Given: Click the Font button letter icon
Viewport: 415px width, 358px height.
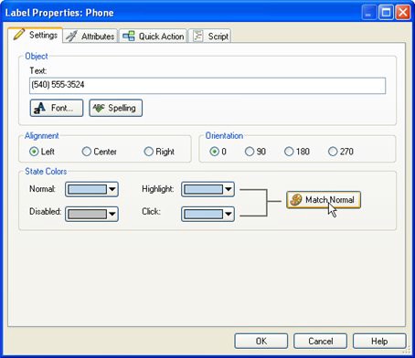Looking at the screenshot, I should click(39, 108).
